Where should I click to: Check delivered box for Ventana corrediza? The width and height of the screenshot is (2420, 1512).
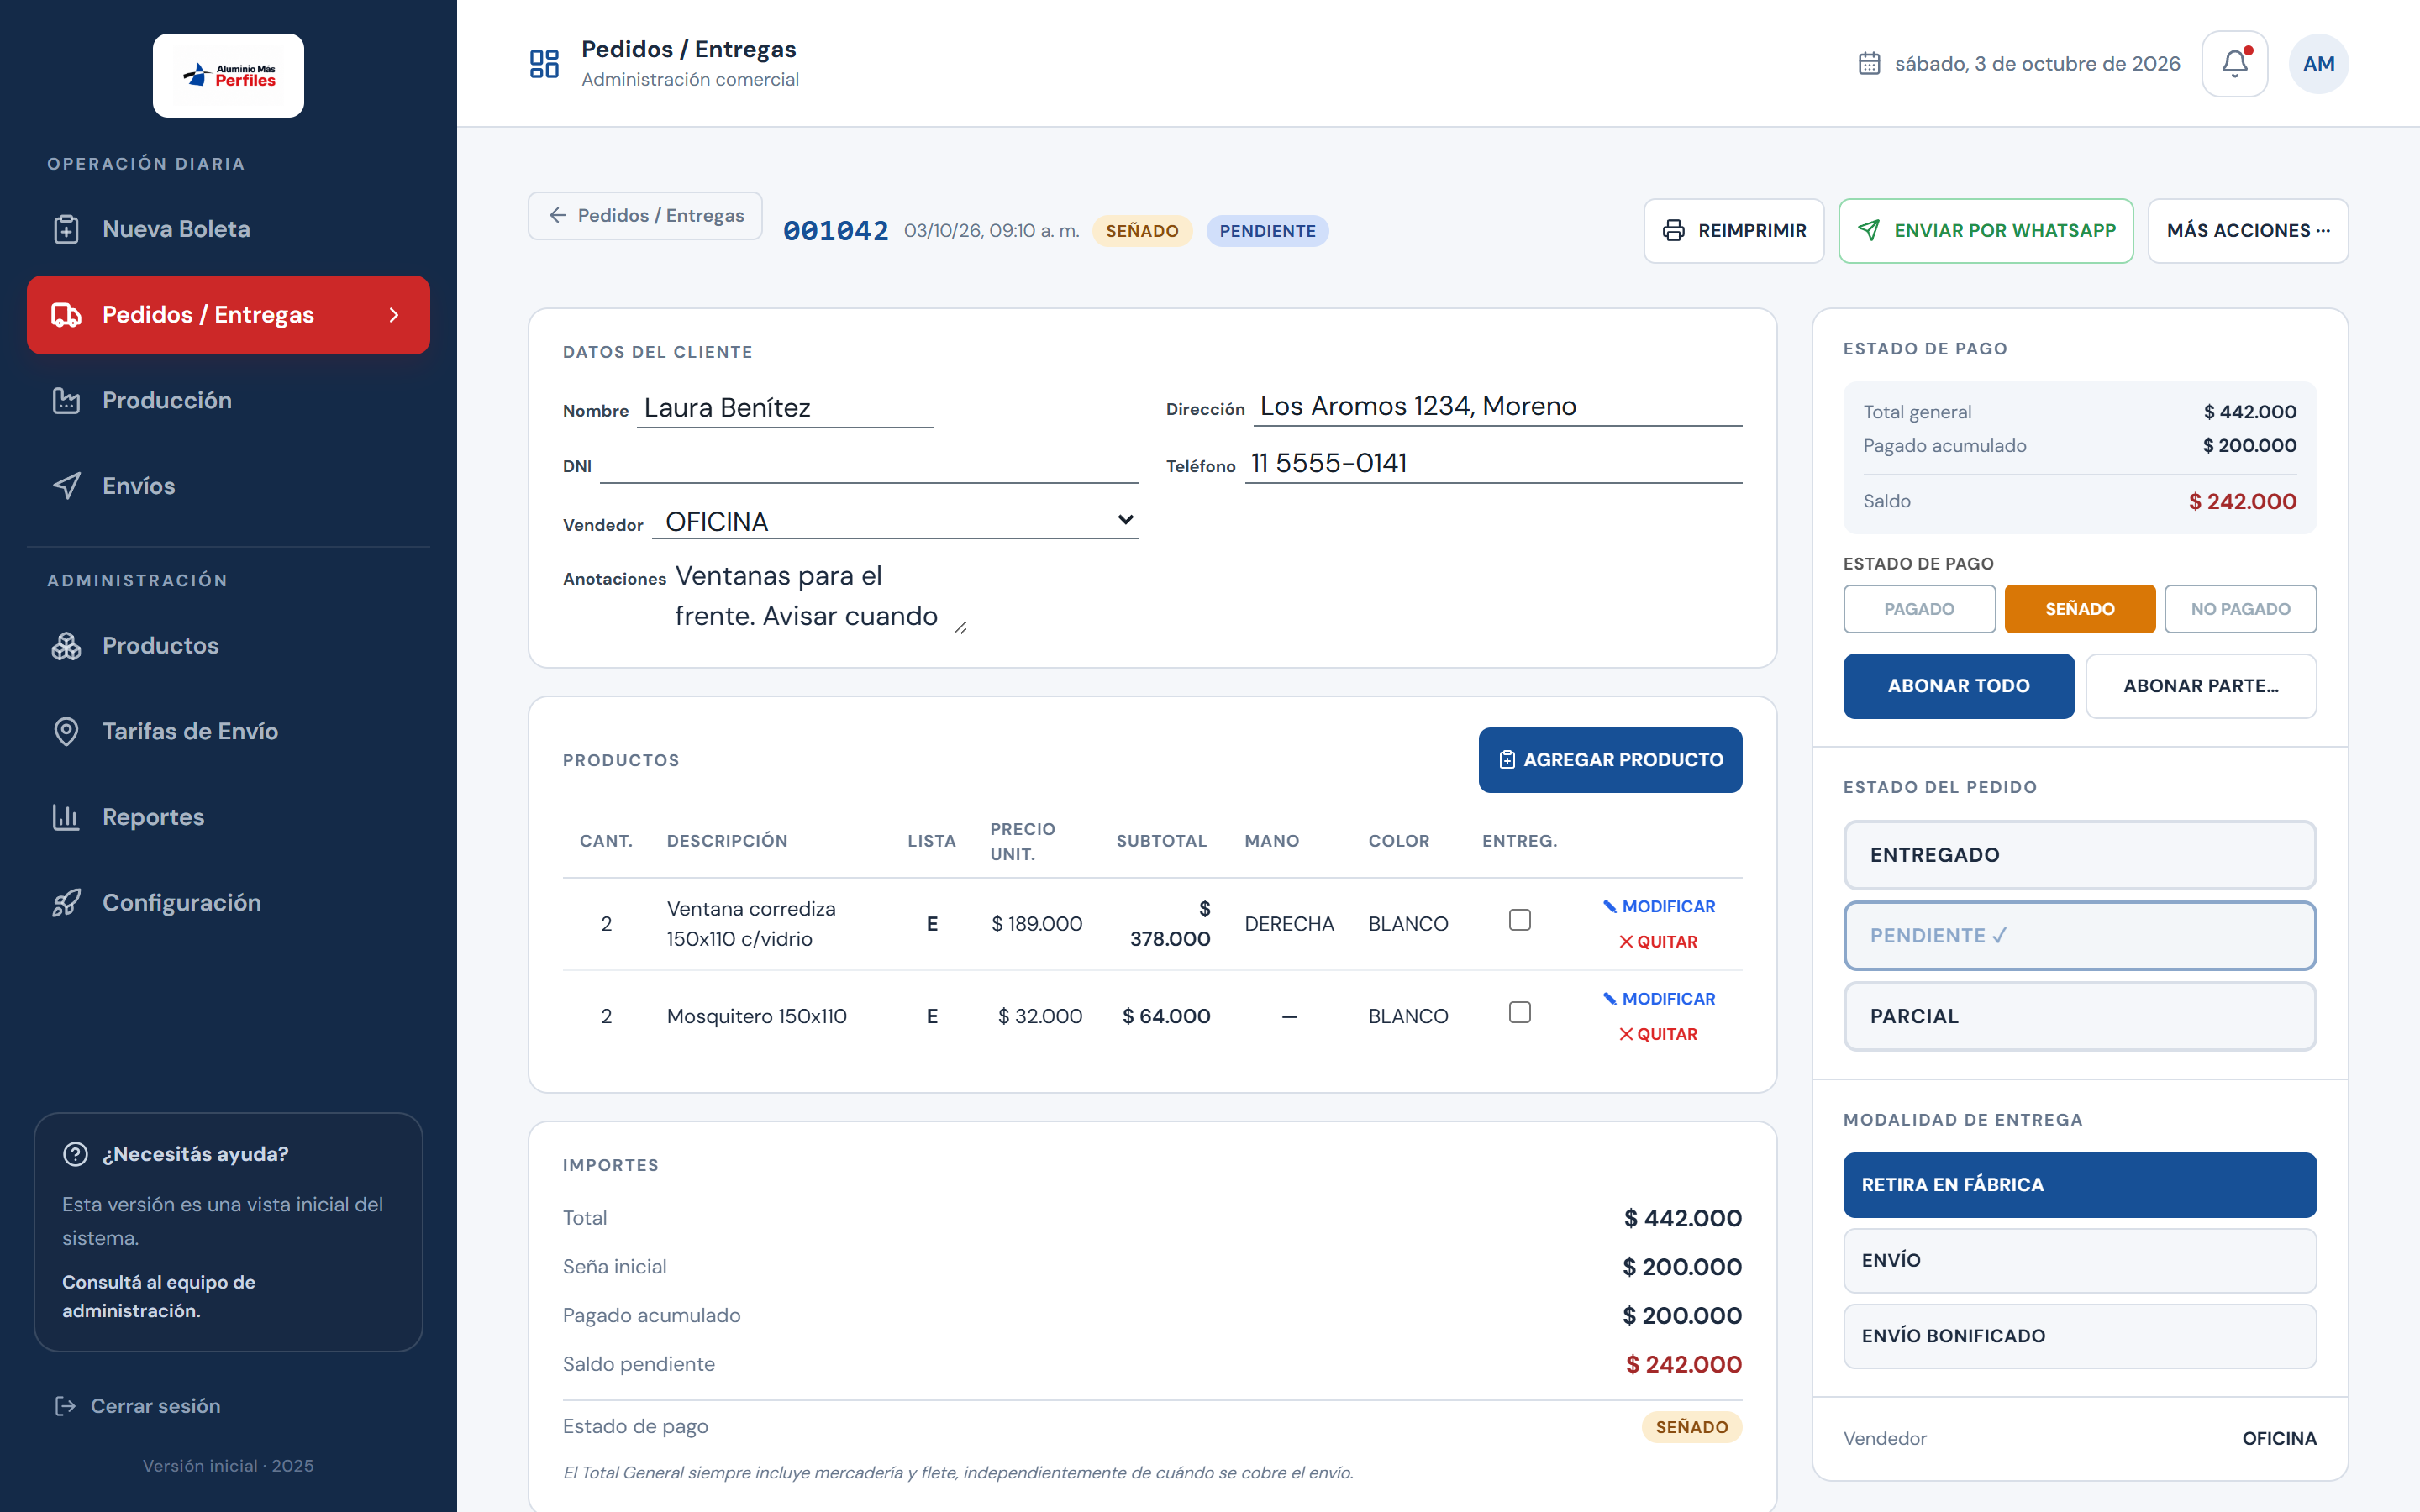pos(1519,920)
